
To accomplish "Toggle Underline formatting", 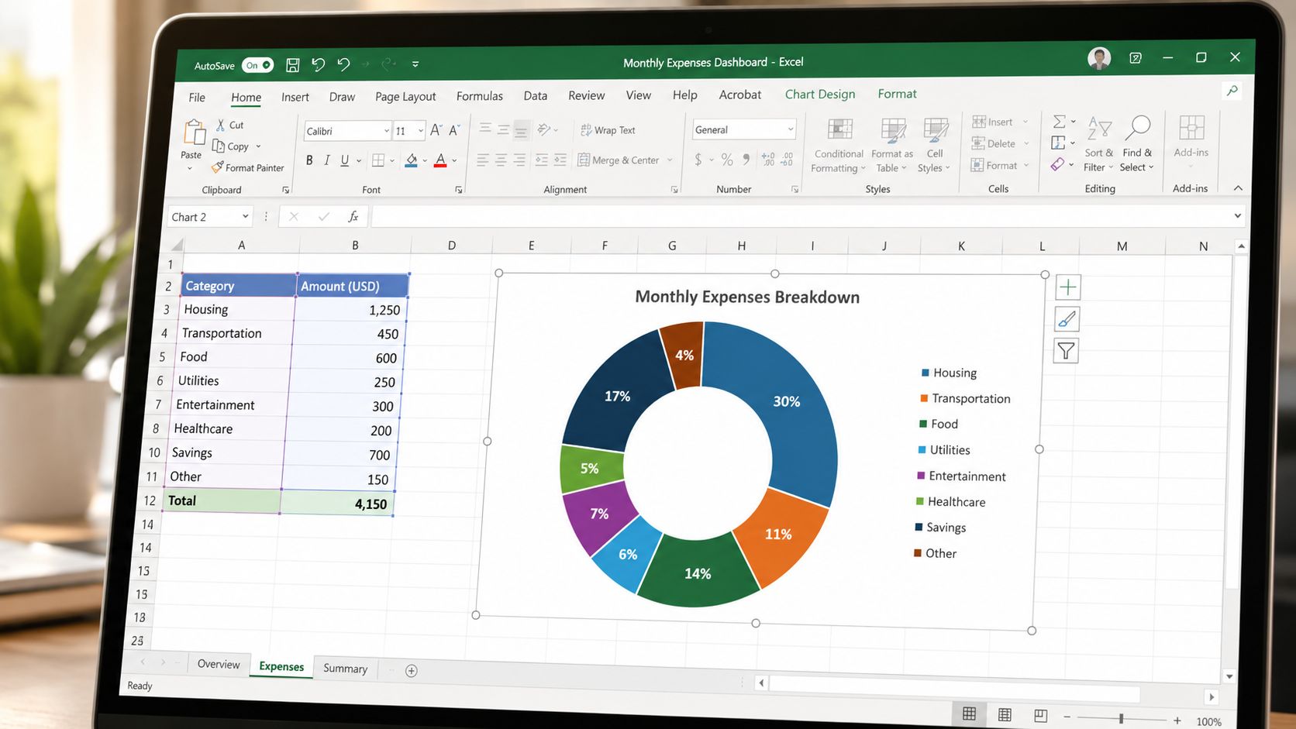I will click(345, 160).
